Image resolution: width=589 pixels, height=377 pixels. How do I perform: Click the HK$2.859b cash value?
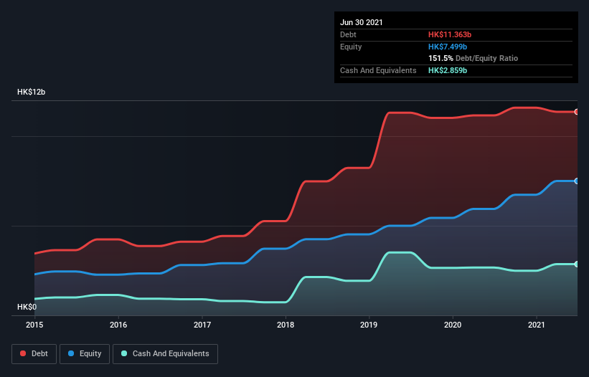tap(448, 70)
